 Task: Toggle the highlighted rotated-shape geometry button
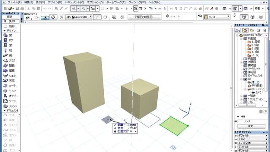coord(45,18)
